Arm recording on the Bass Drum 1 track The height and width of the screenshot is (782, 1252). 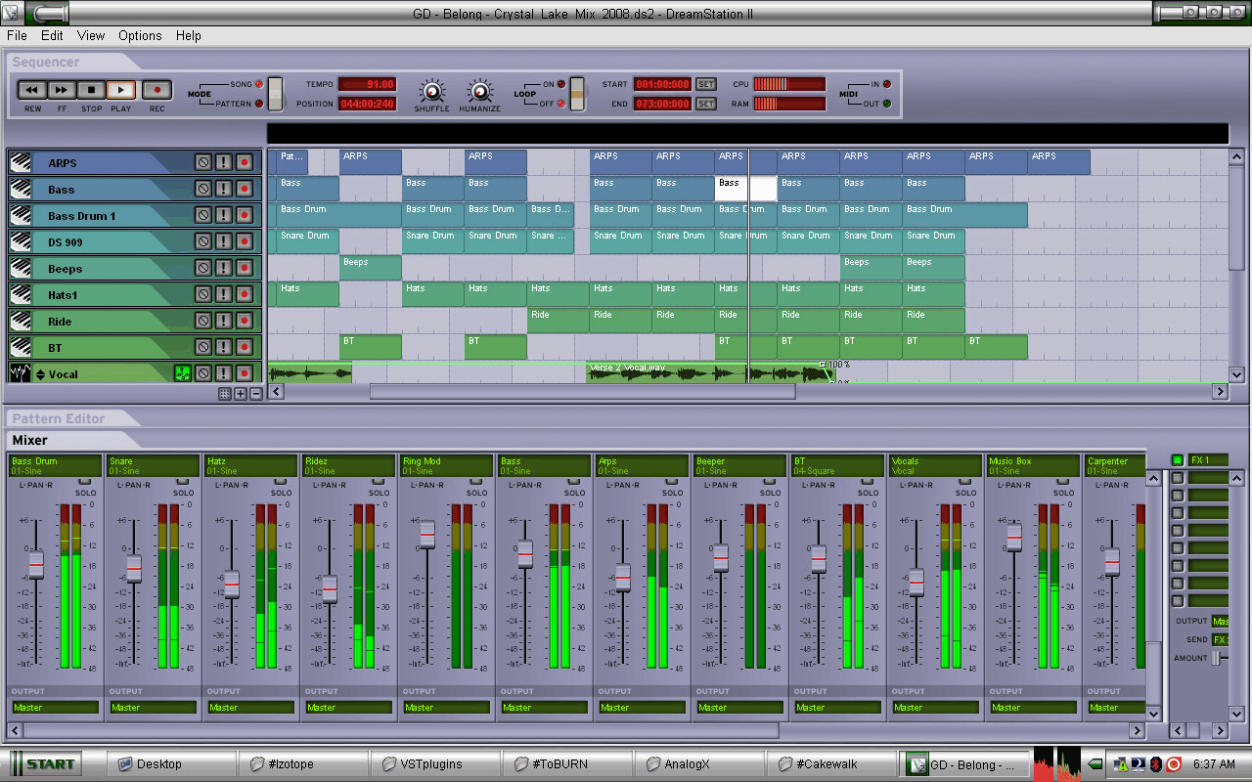point(245,215)
